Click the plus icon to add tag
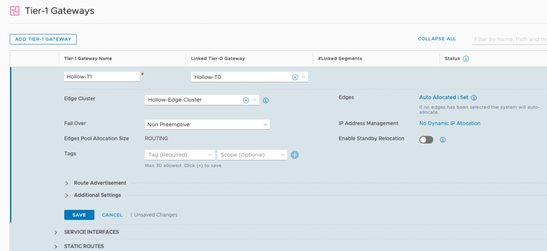Screen dimensions: 547x251 point(294,155)
